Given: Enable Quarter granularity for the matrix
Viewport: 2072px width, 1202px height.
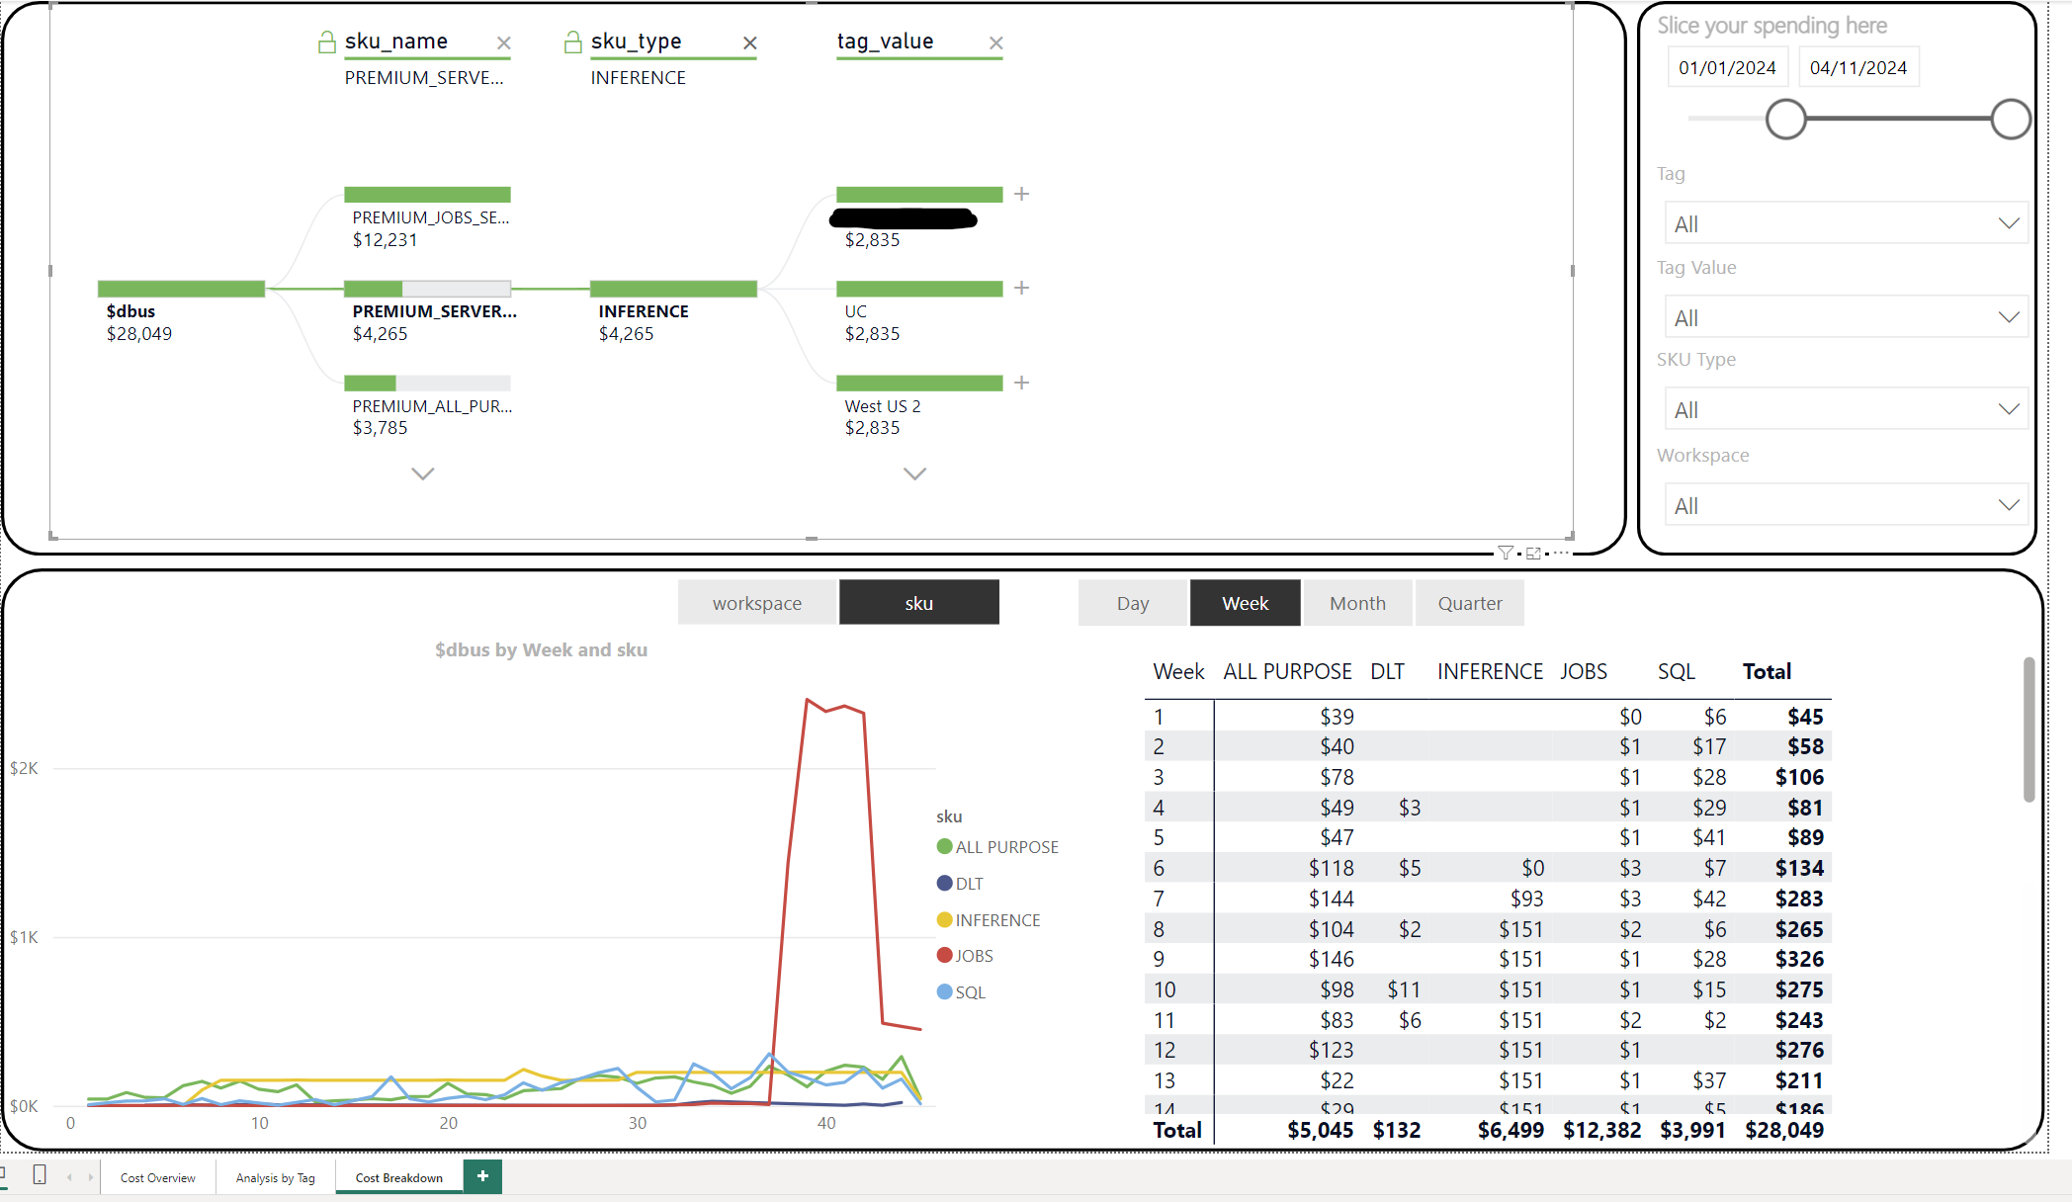Looking at the screenshot, I should [1470, 602].
